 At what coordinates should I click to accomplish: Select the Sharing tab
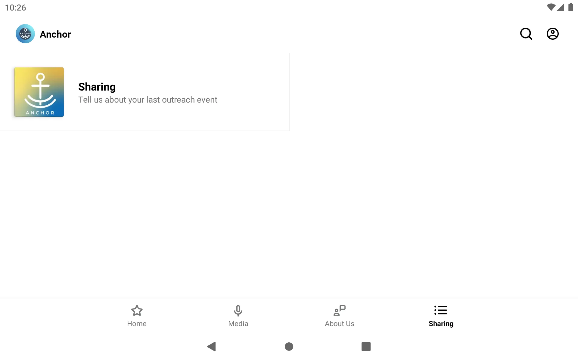click(441, 316)
